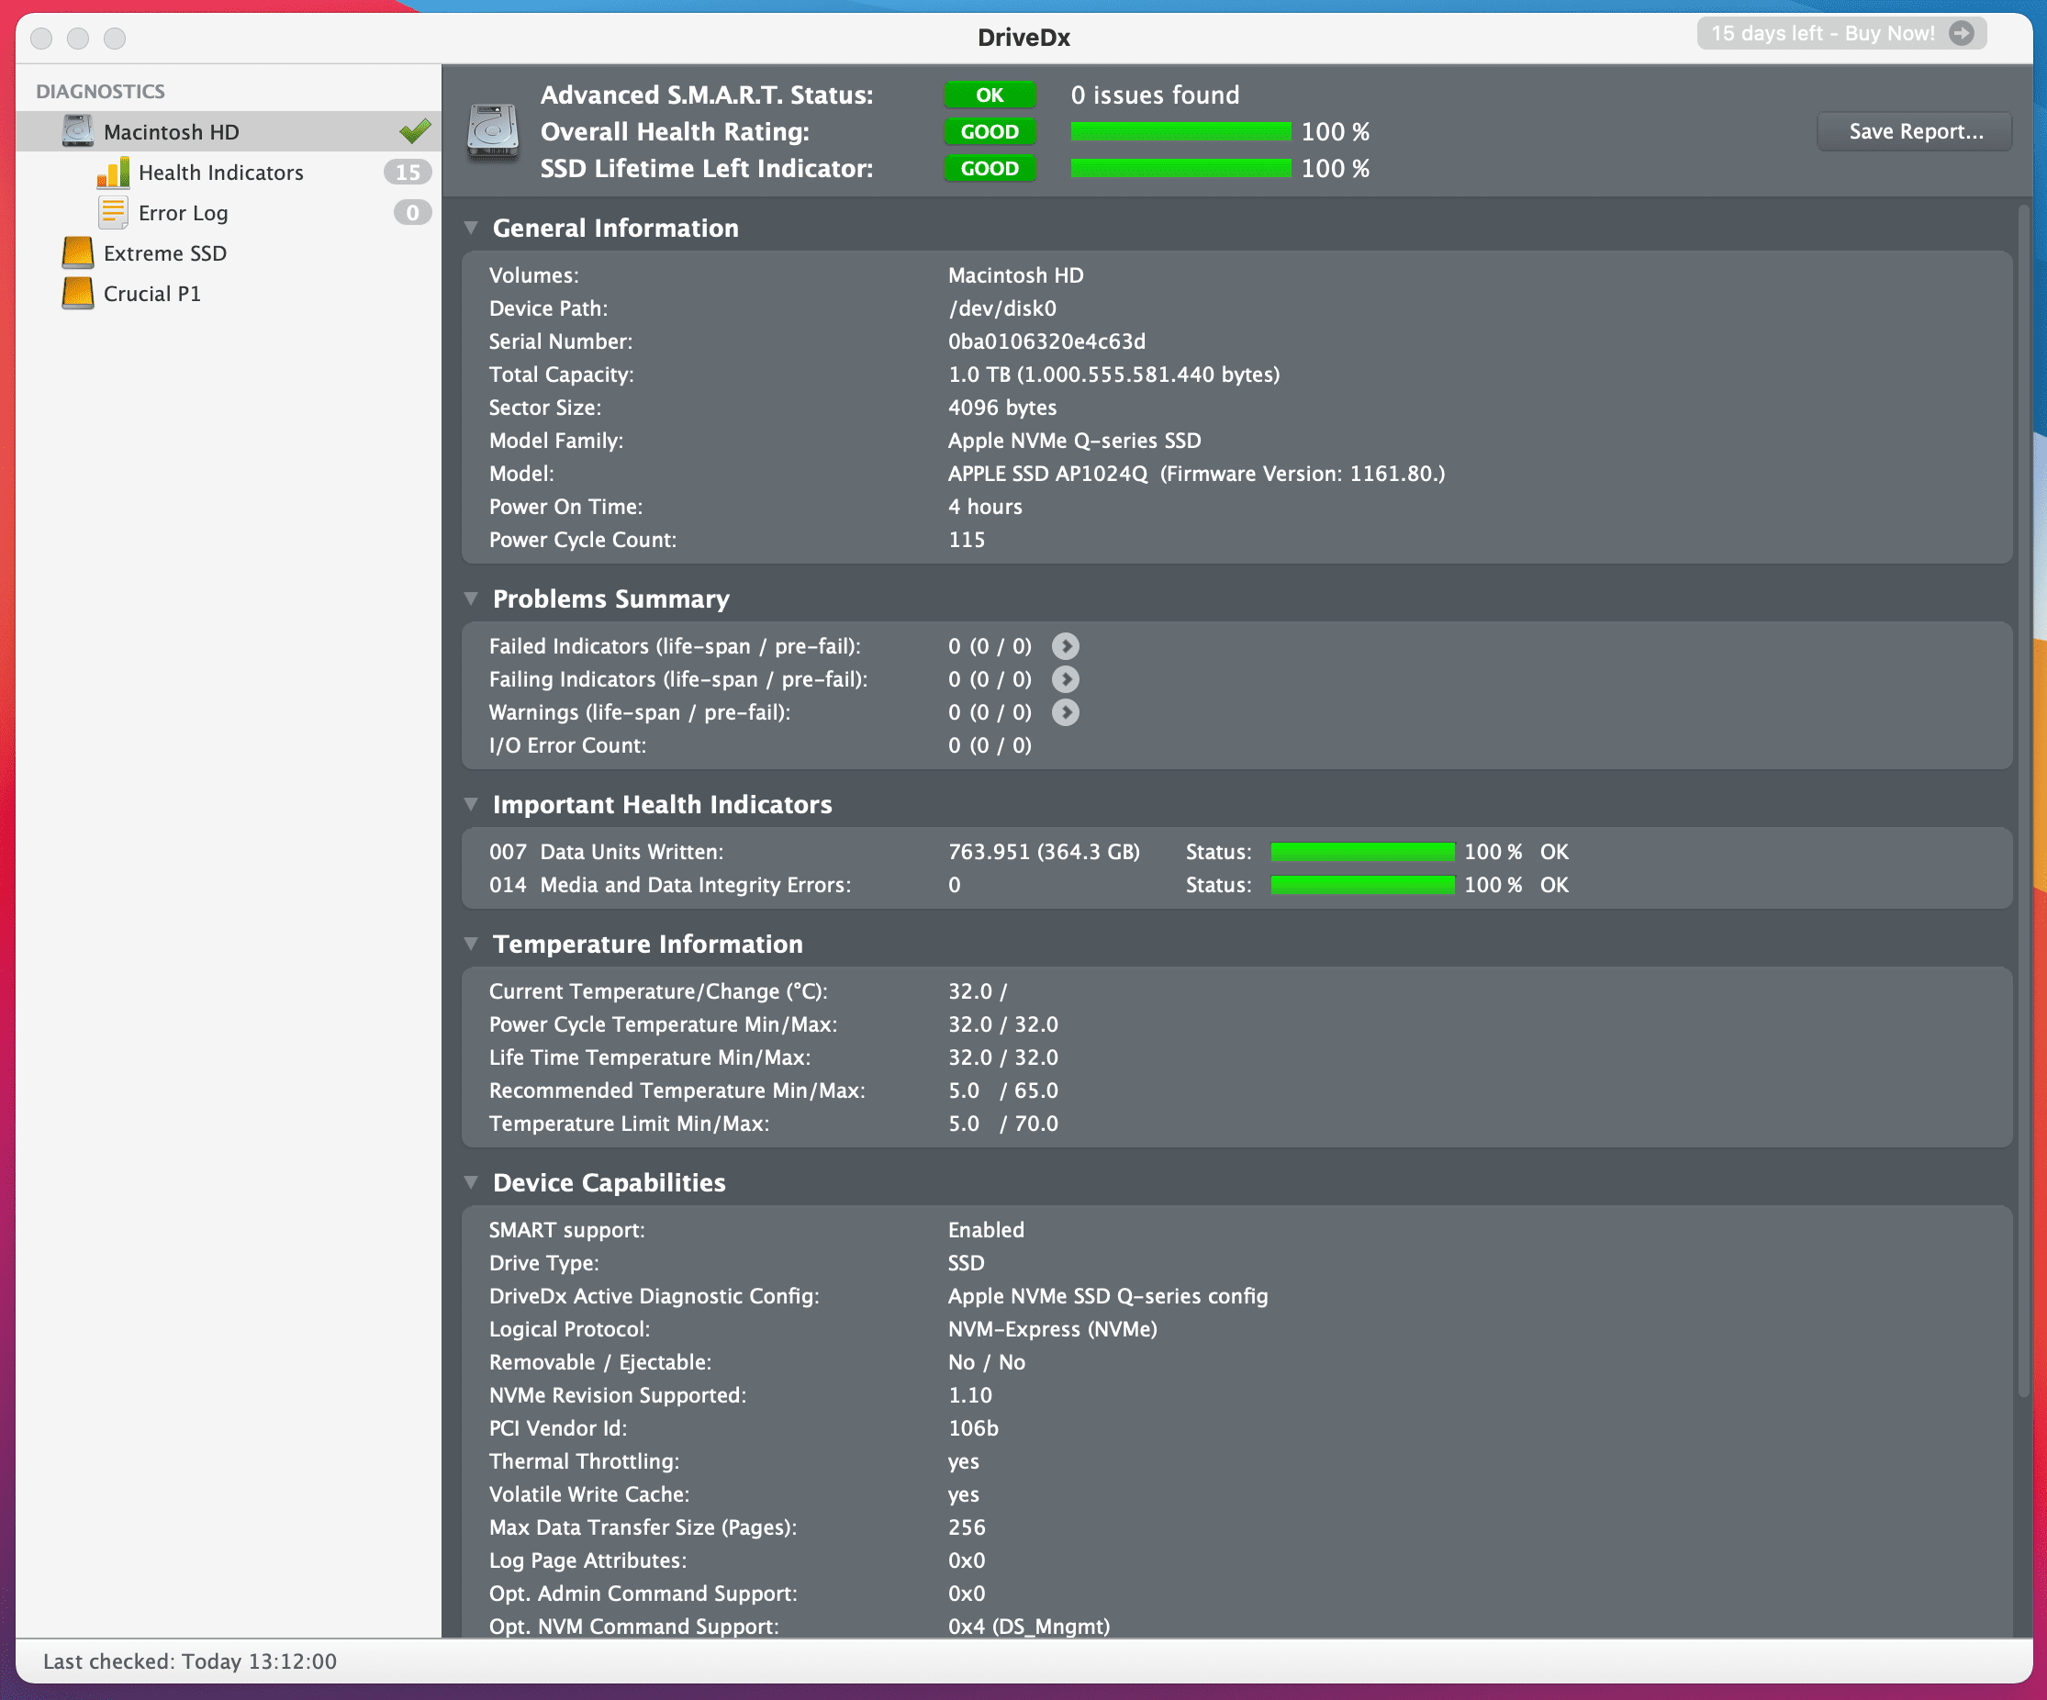Viewport: 2047px width, 1700px height.
Task: Click the Power Cycle Count value 115
Action: point(967,540)
